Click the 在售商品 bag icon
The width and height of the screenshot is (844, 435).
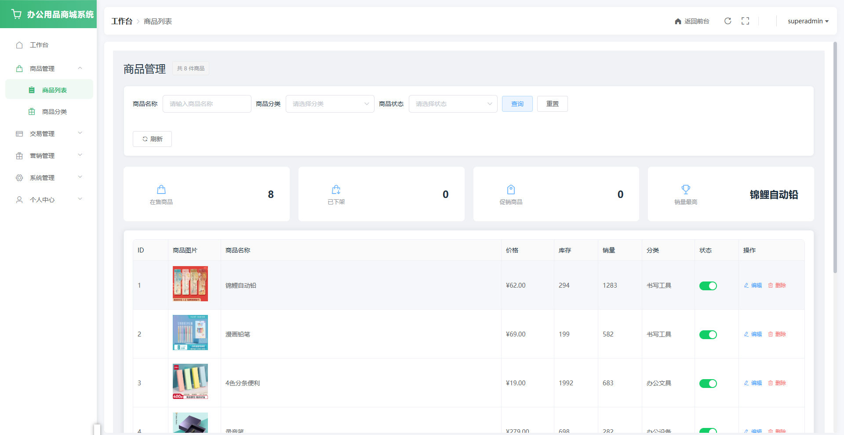click(x=161, y=190)
